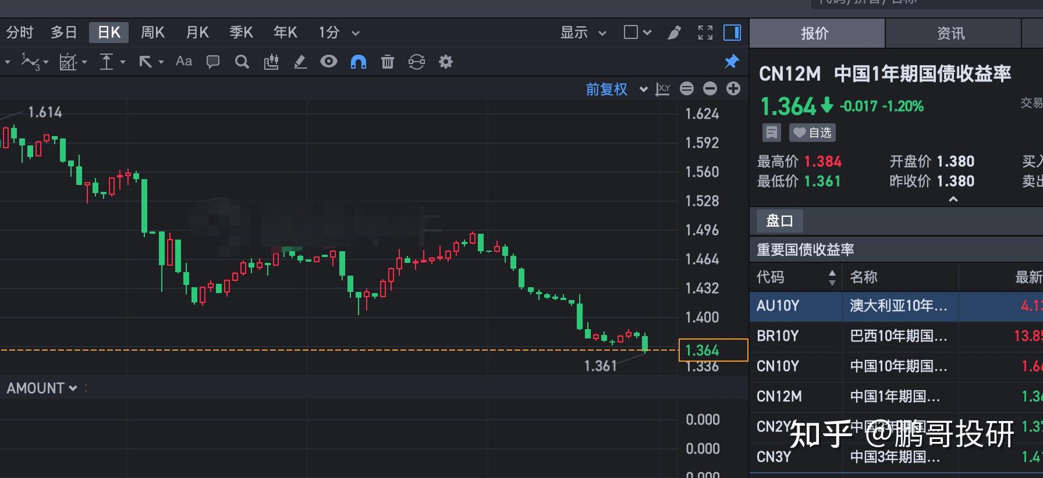1043x478 pixels.
Task: Enter fullscreen chart mode
Action: click(x=705, y=33)
